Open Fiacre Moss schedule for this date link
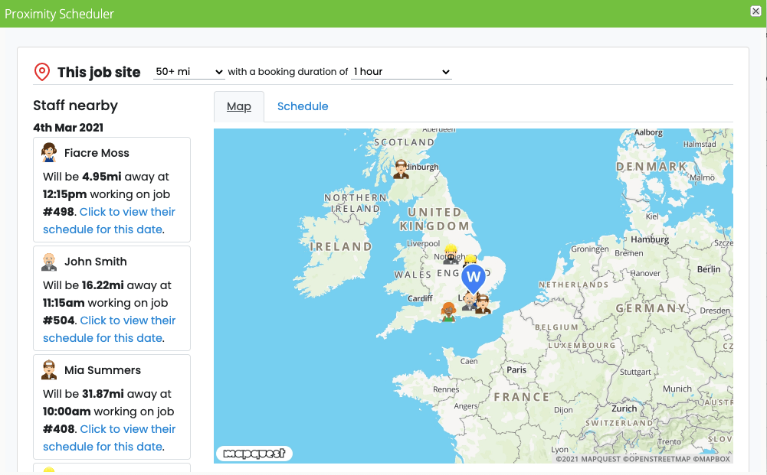Screen dimensions: 767x475 [109, 220]
